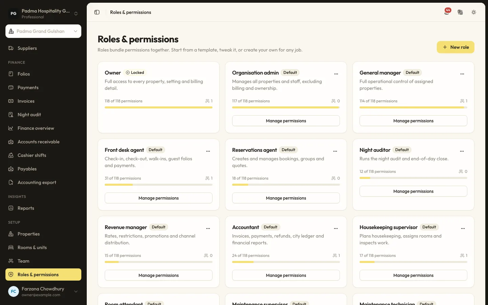Manage permissions for General manager
Viewport: 488px width, 305px height.
(x=413, y=121)
